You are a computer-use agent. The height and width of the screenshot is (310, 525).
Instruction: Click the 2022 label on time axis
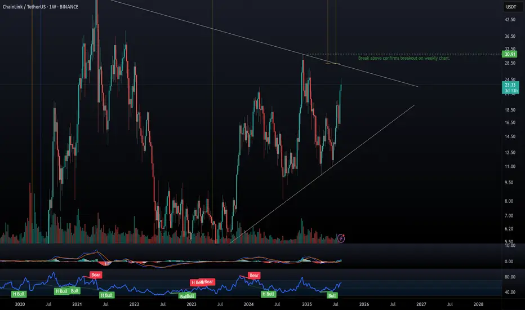pos(134,304)
